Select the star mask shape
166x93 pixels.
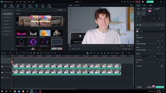[159, 19]
